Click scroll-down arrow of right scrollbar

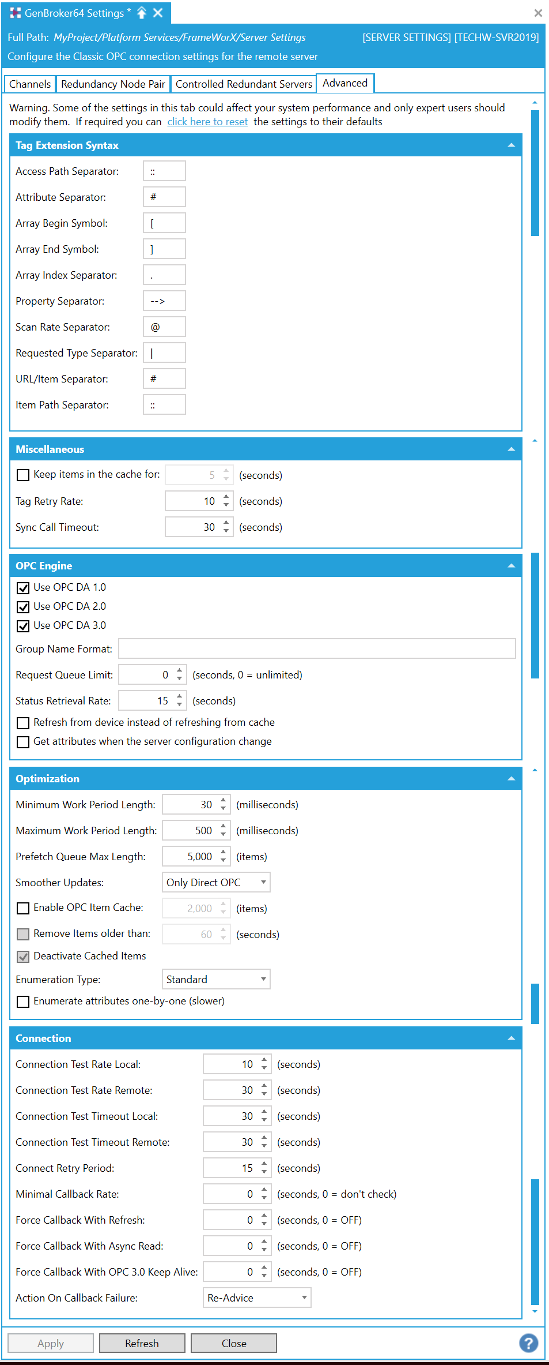point(535,1311)
